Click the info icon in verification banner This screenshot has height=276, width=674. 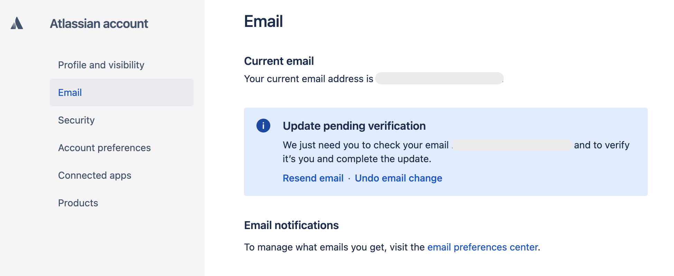[x=263, y=126]
